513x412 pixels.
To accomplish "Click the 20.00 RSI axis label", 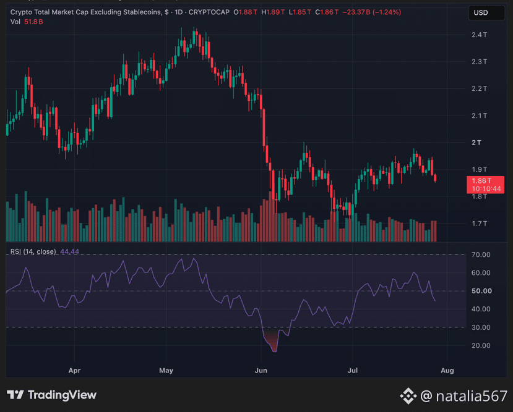I will pyautogui.click(x=481, y=345).
